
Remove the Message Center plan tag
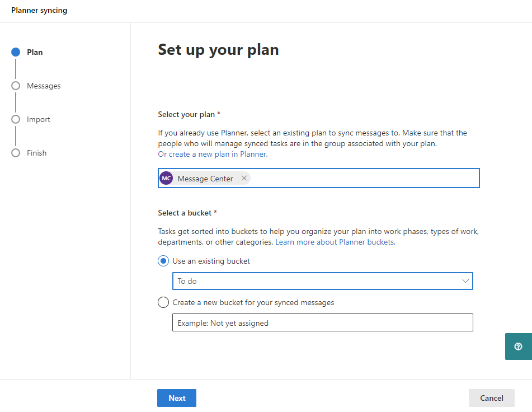coord(244,179)
